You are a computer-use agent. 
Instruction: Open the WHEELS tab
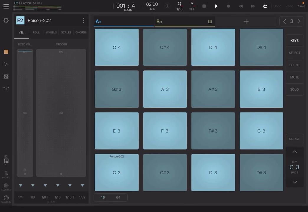point(51,33)
